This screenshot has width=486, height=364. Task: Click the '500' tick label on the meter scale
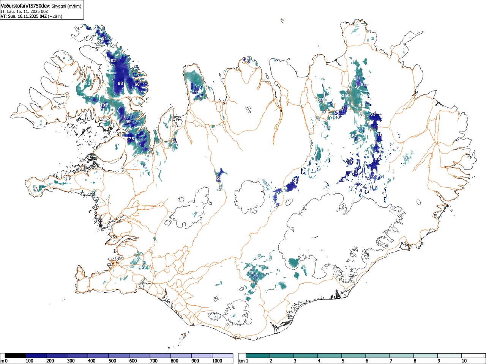coord(112,361)
